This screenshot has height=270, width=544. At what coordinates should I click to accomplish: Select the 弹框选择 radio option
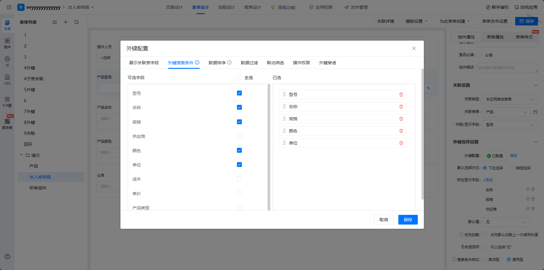click(x=512, y=168)
